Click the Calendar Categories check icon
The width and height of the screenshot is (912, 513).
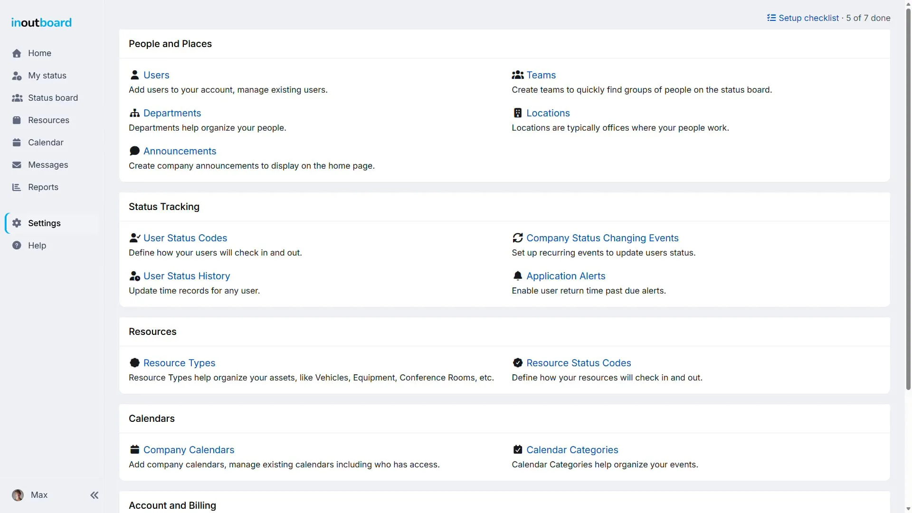click(x=518, y=450)
